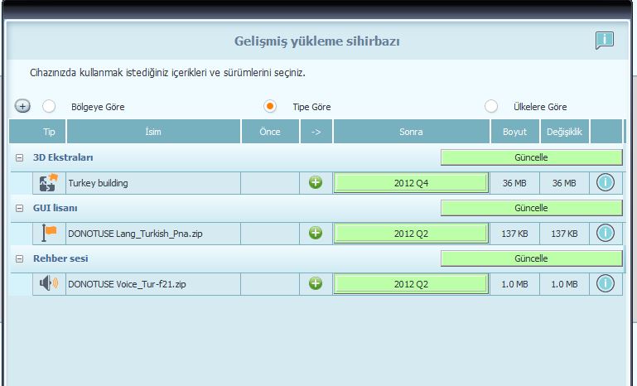
Task: Open the 2012 Q2 version selector for Voice_Tur-f21.zip
Action: pyautogui.click(x=411, y=283)
